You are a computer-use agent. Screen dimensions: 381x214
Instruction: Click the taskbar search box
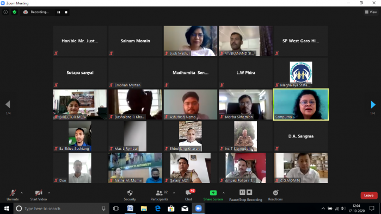(x=61, y=209)
